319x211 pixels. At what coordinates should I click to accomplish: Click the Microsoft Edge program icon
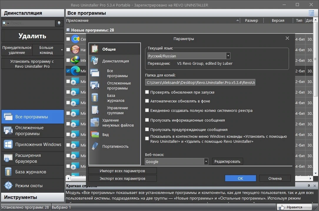75,71
